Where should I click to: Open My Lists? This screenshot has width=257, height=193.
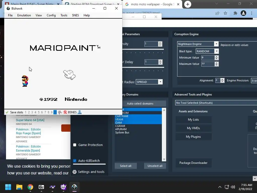pyautogui.click(x=194, y=120)
